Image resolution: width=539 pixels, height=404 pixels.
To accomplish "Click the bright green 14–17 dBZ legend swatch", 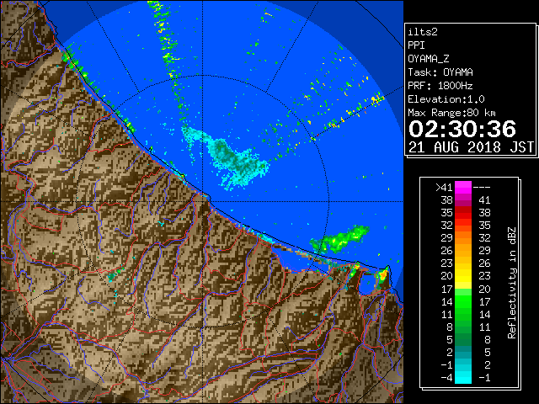I will [x=463, y=301].
